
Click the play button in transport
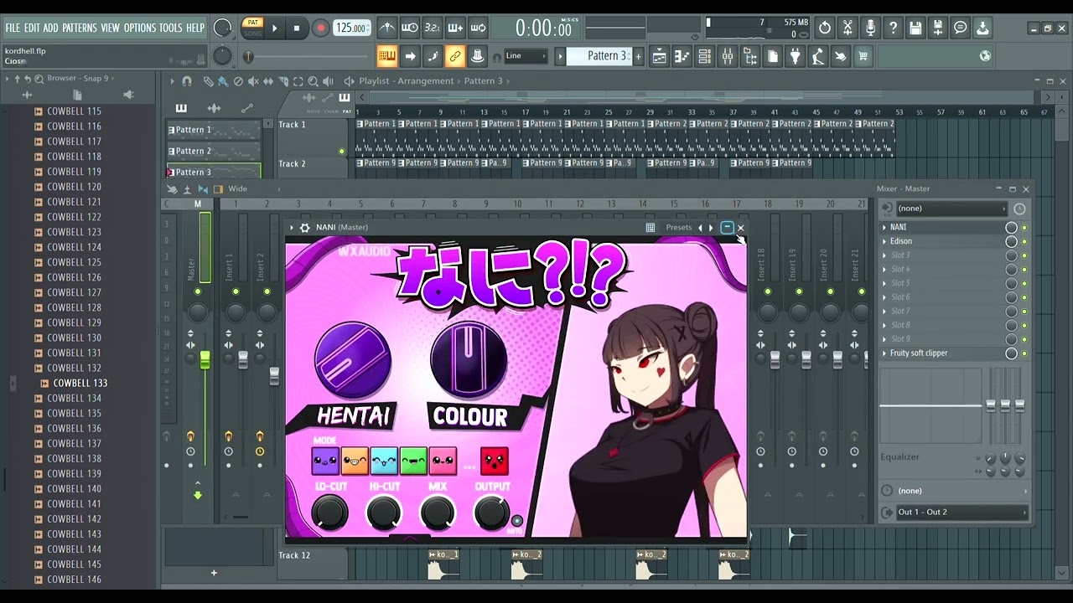pos(274,28)
